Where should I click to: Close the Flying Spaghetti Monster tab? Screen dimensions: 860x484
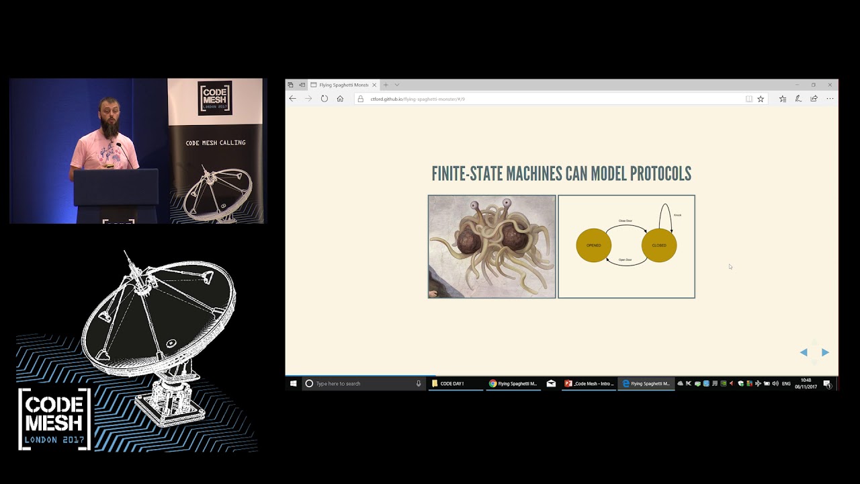pos(374,85)
